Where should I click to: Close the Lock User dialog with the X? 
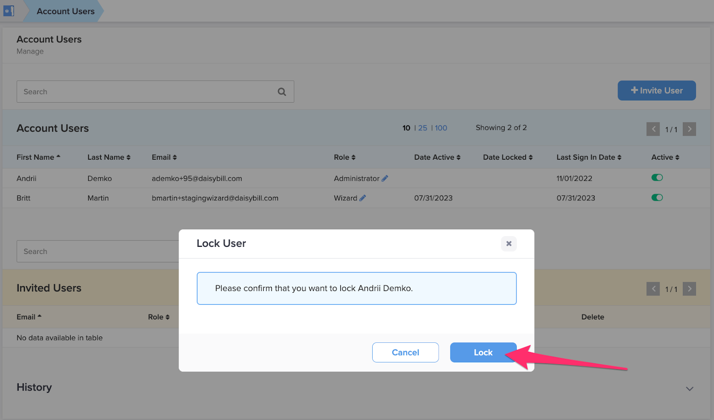click(x=509, y=244)
